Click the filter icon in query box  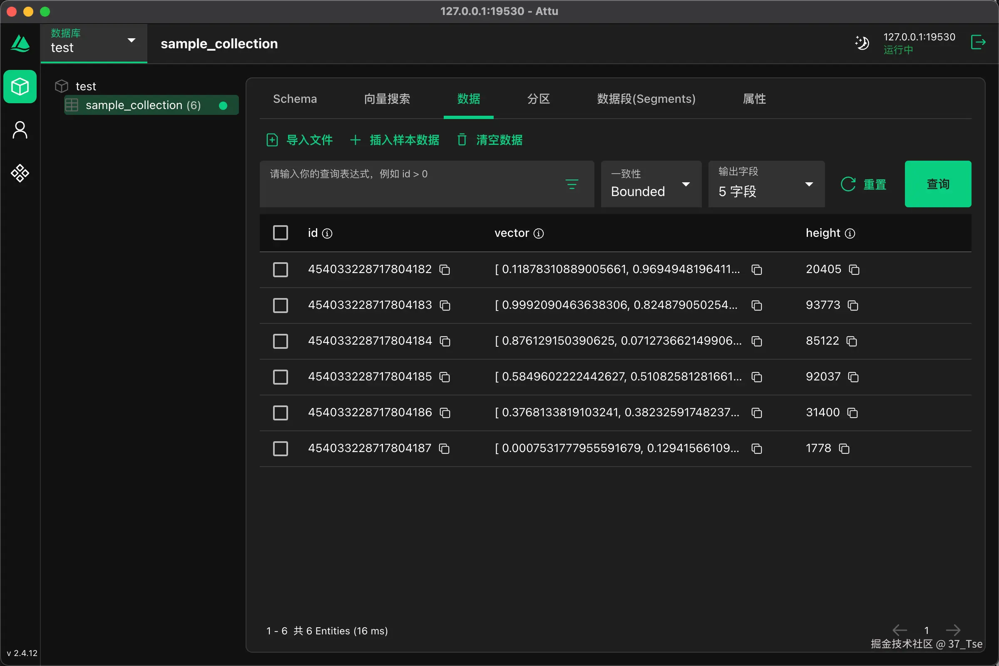pyautogui.click(x=572, y=184)
